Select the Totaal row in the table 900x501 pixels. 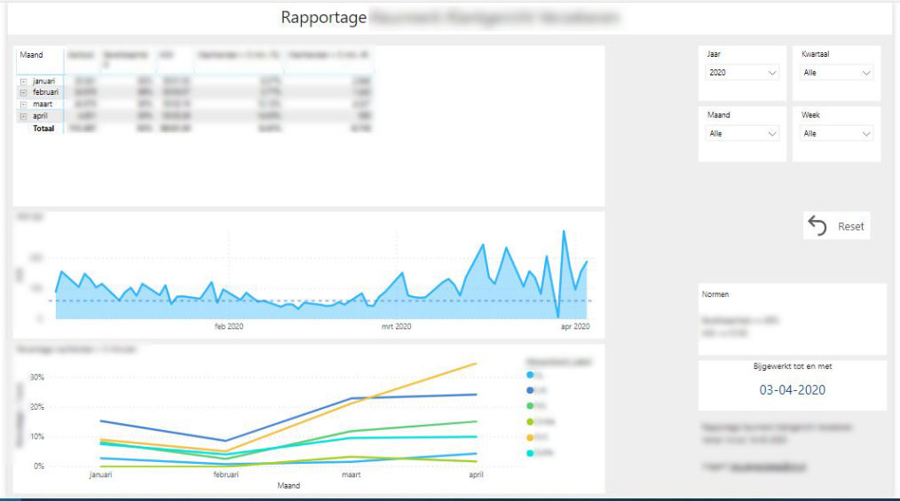43,129
